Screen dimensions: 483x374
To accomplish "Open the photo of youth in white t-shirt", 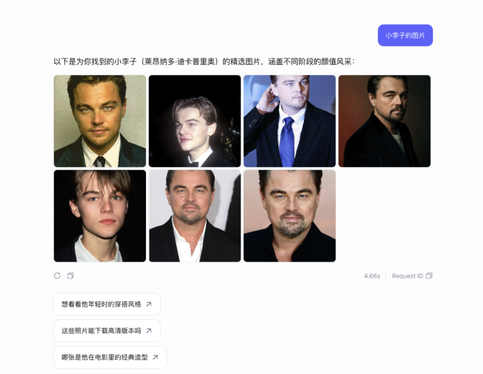I will click(100, 216).
